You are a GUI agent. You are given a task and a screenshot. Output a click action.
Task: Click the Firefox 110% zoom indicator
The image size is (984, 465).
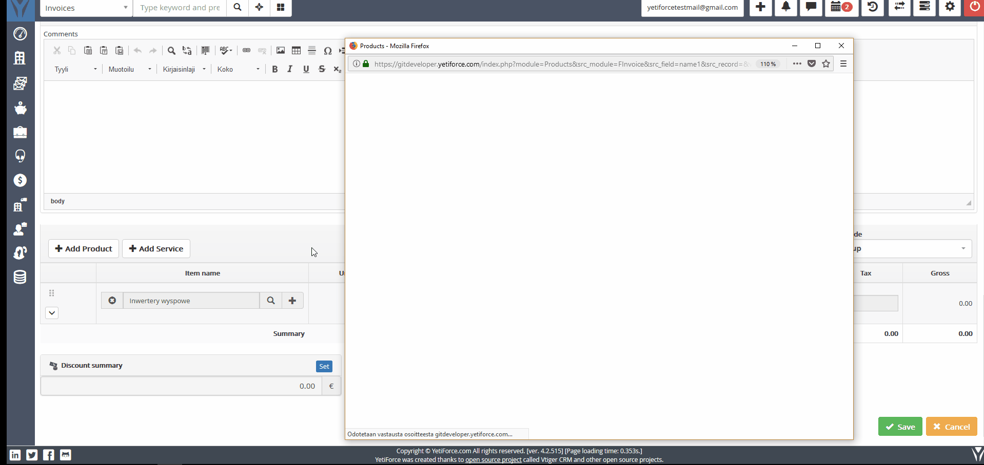point(768,64)
